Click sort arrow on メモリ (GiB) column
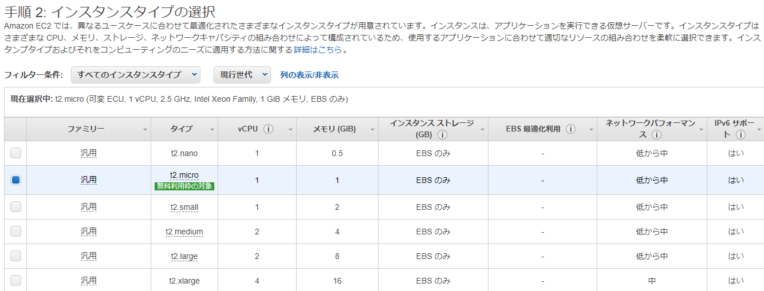Screen dimensions: 764x291 point(372,130)
